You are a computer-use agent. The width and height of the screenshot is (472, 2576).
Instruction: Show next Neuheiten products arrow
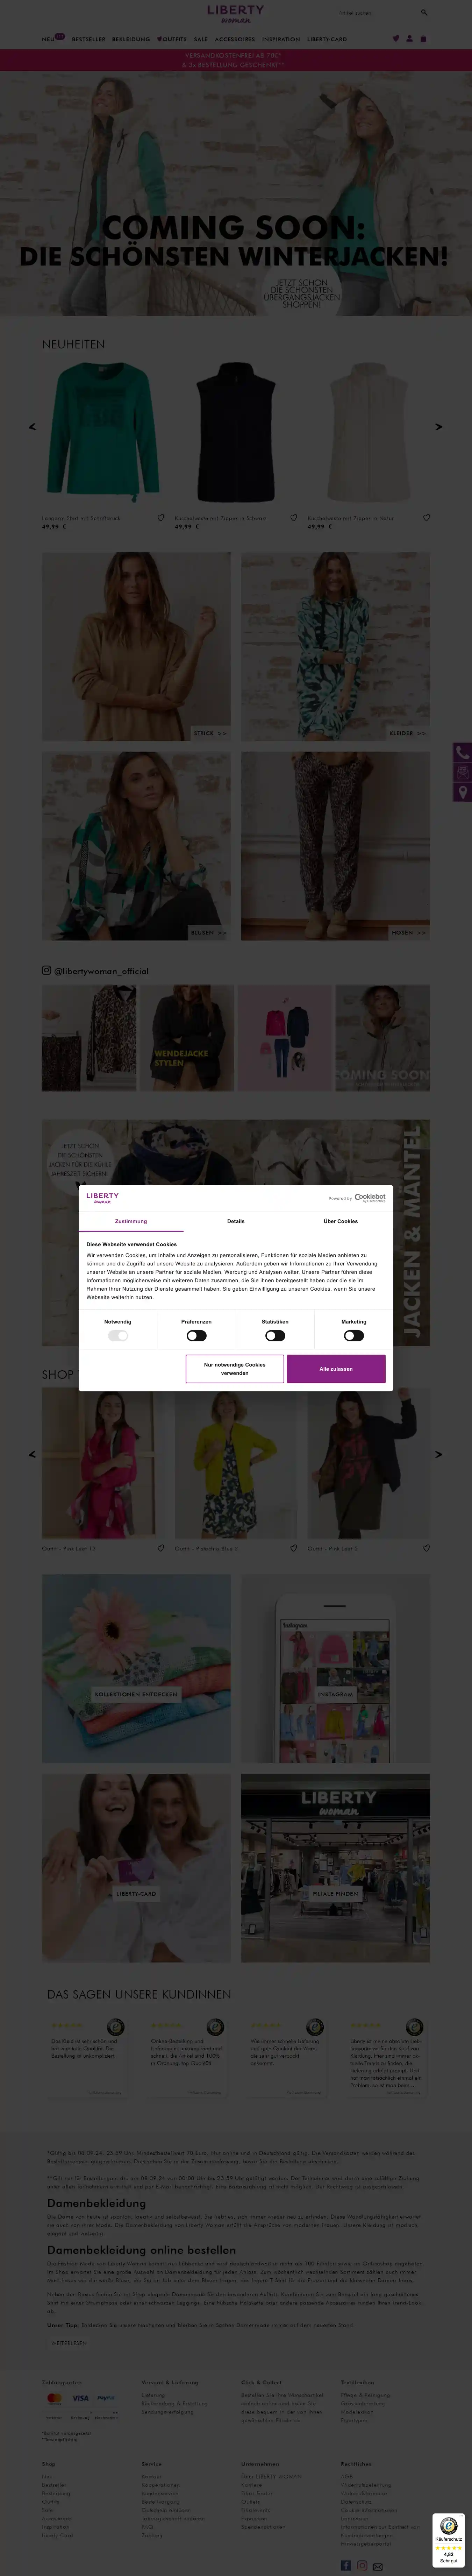[x=438, y=427]
